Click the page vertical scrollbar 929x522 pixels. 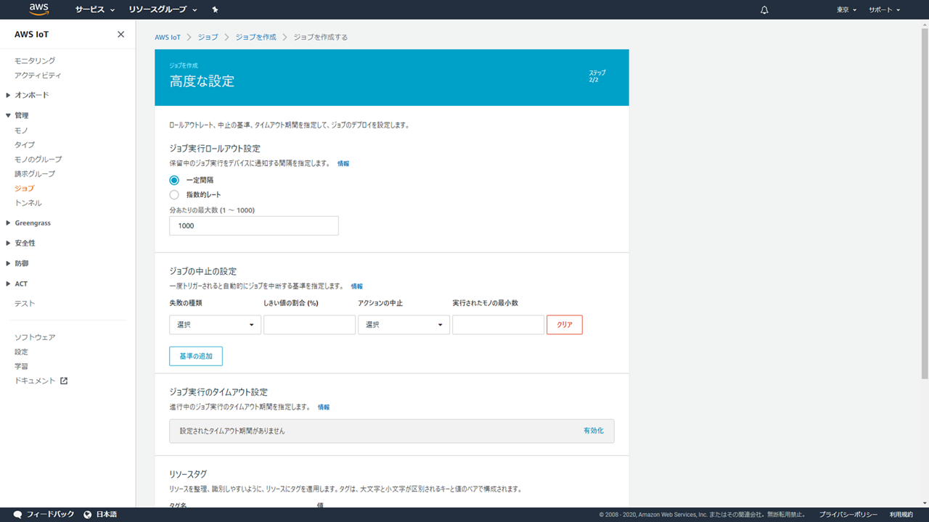click(924, 203)
